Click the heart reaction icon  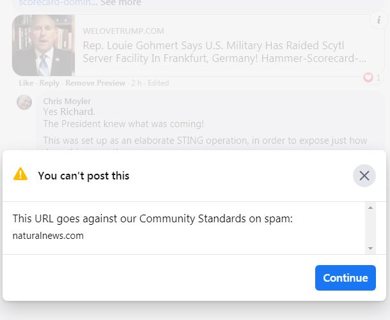coord(368,77)
